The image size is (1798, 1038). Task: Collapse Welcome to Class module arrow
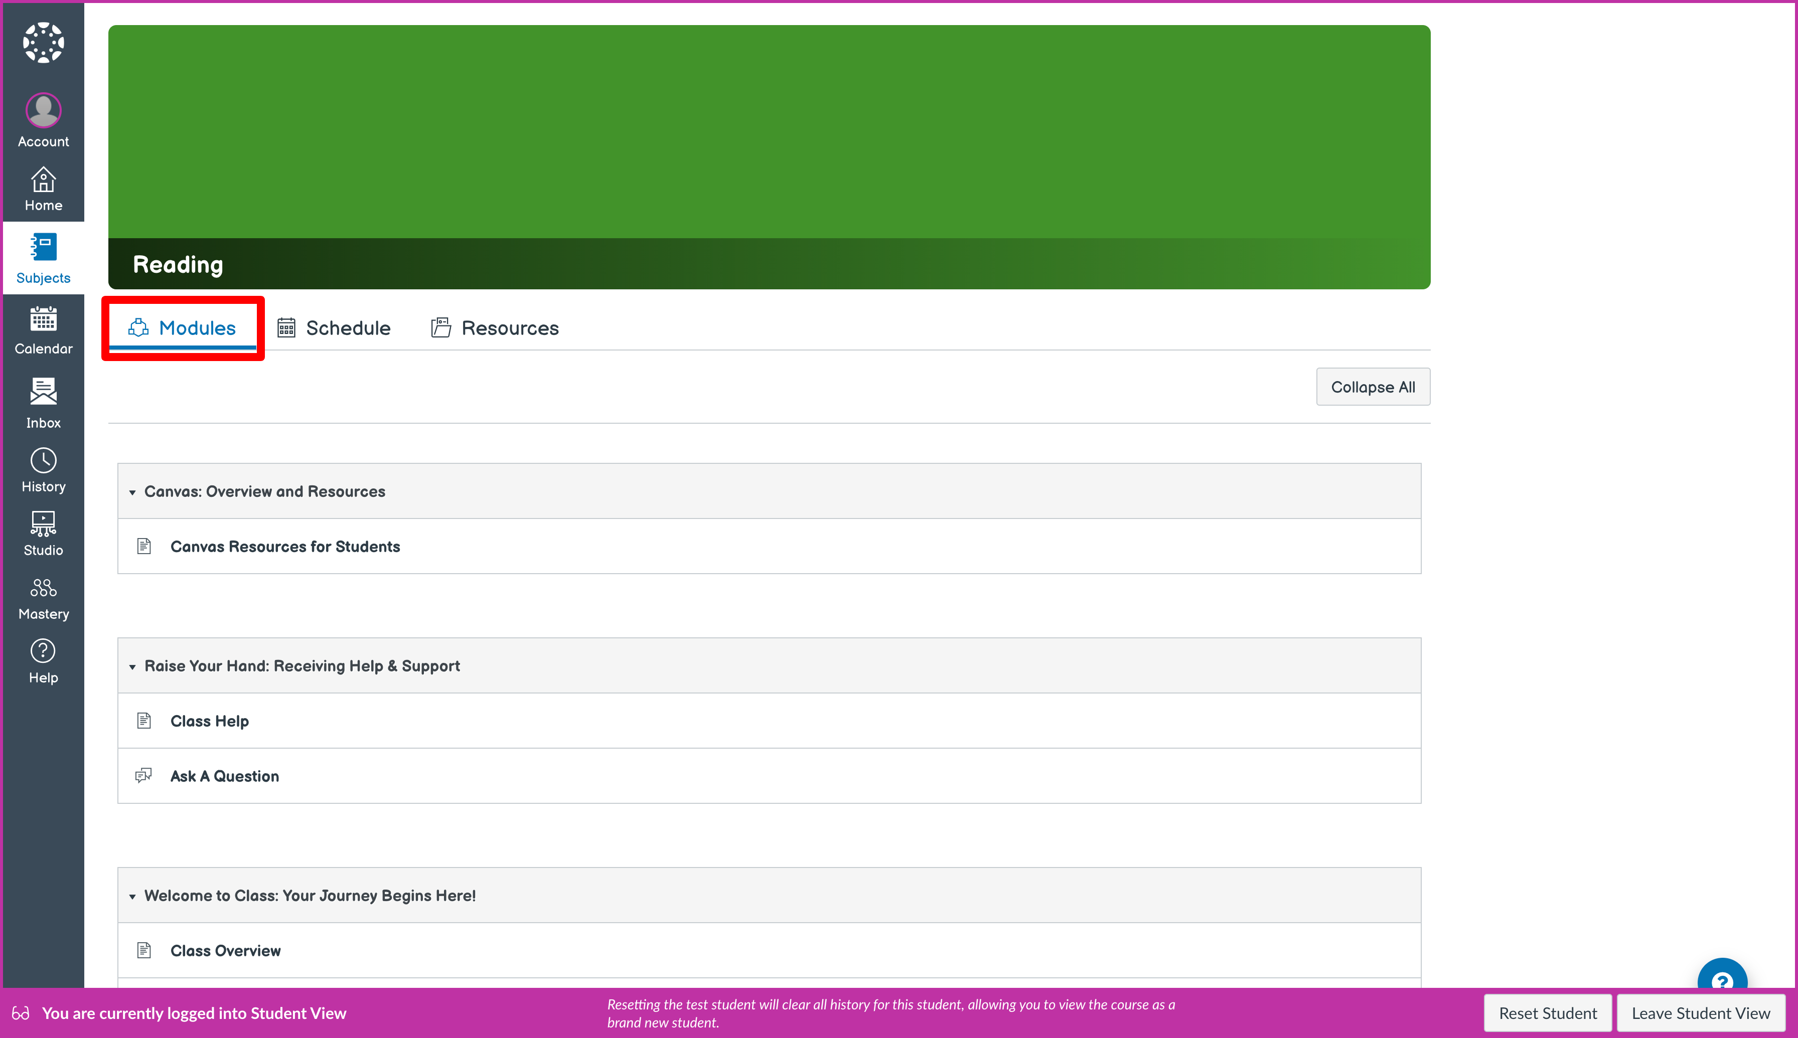click(x=132, y=896)
